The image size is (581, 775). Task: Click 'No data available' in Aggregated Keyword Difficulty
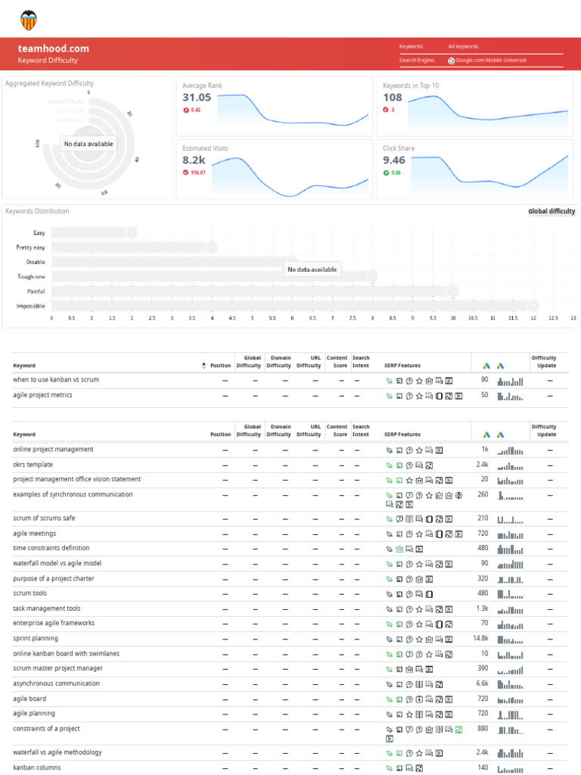pos(89,144)
